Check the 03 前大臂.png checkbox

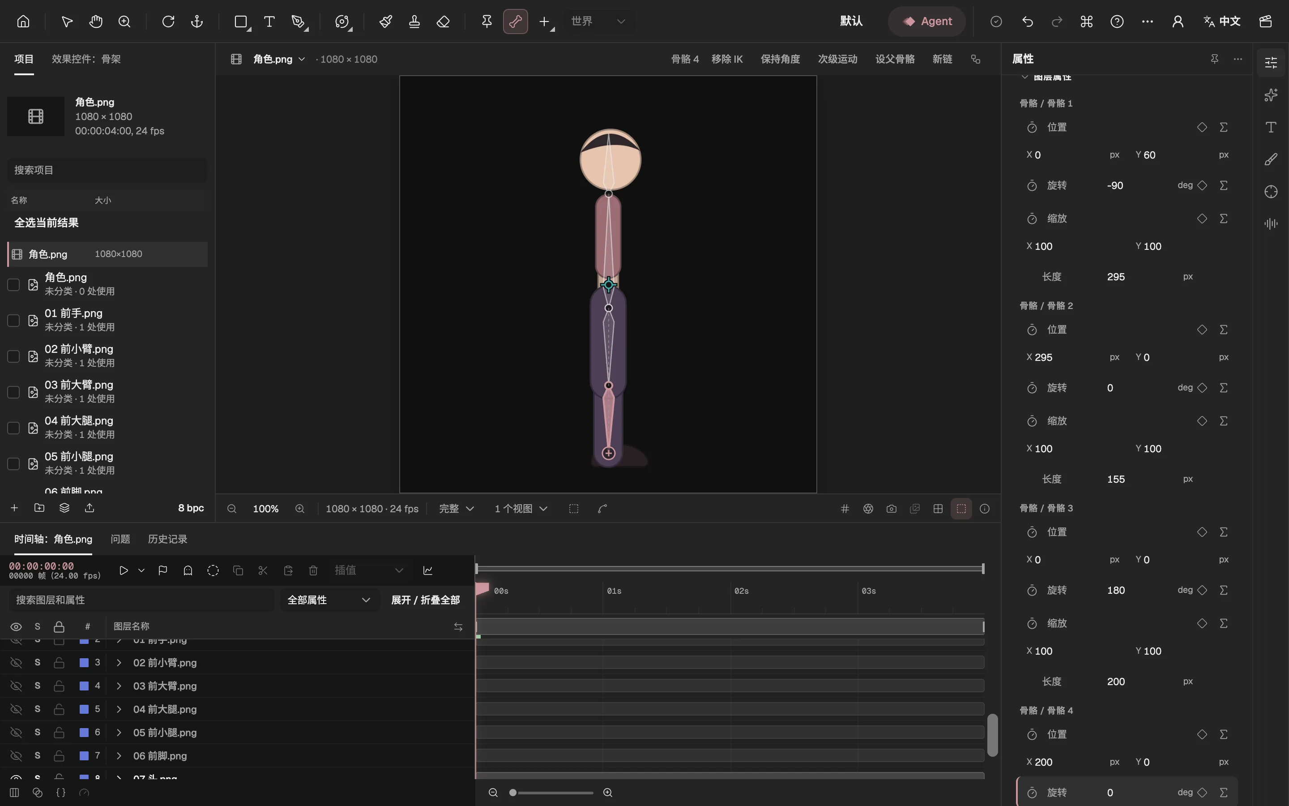pos(13,392)
